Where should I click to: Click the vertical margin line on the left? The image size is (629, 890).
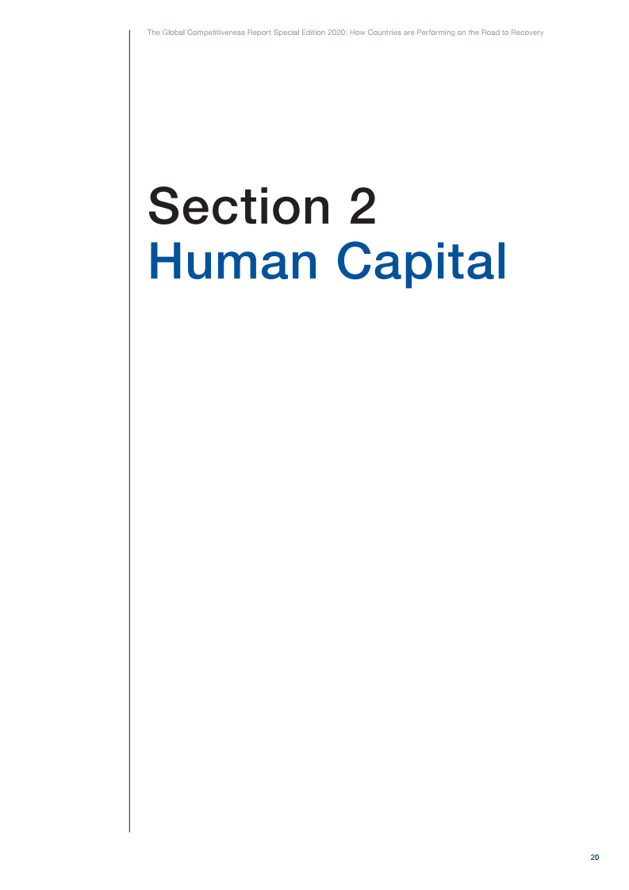coord(129,428)
